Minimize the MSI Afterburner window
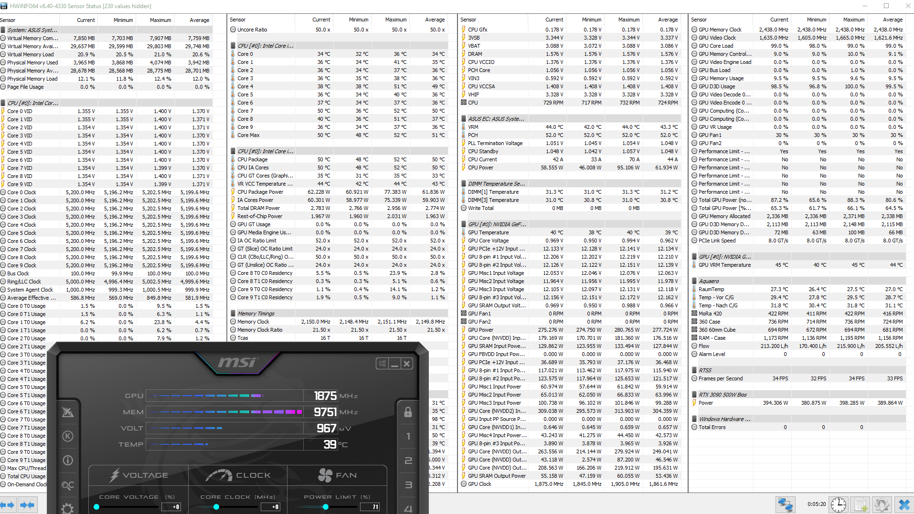The image size is (914, 514). [x=394, y=364]
